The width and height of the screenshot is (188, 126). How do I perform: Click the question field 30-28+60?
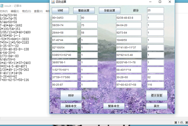point(129,77)
